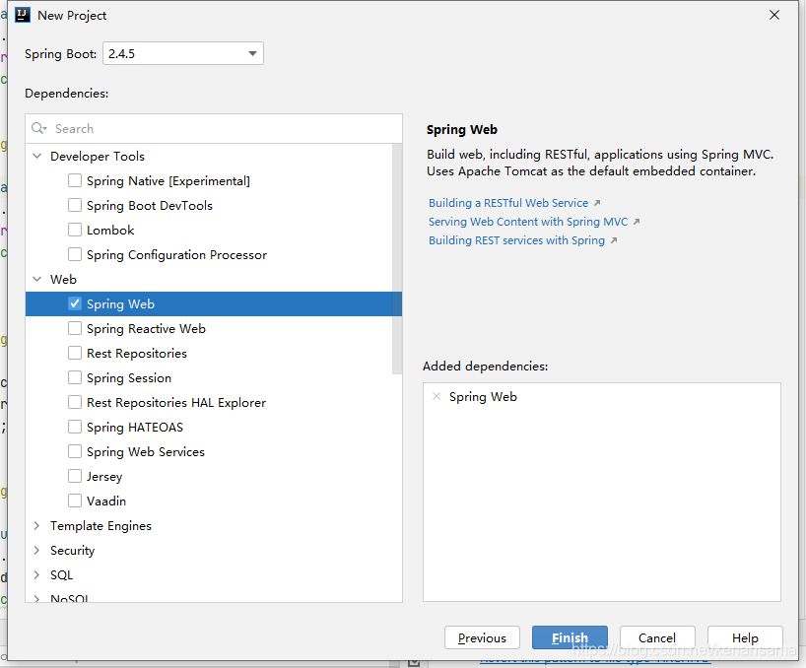Enable Spring Configuration Processor
The width and height of the screenshot is (806, 668).
click(x=75, y=254)
